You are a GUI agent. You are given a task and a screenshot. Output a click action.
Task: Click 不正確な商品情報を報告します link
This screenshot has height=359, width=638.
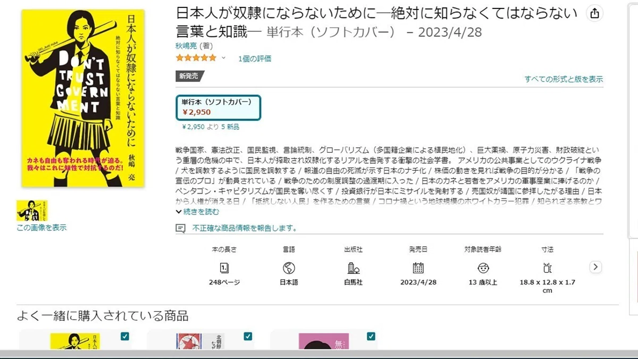click(x=245, y=228)
